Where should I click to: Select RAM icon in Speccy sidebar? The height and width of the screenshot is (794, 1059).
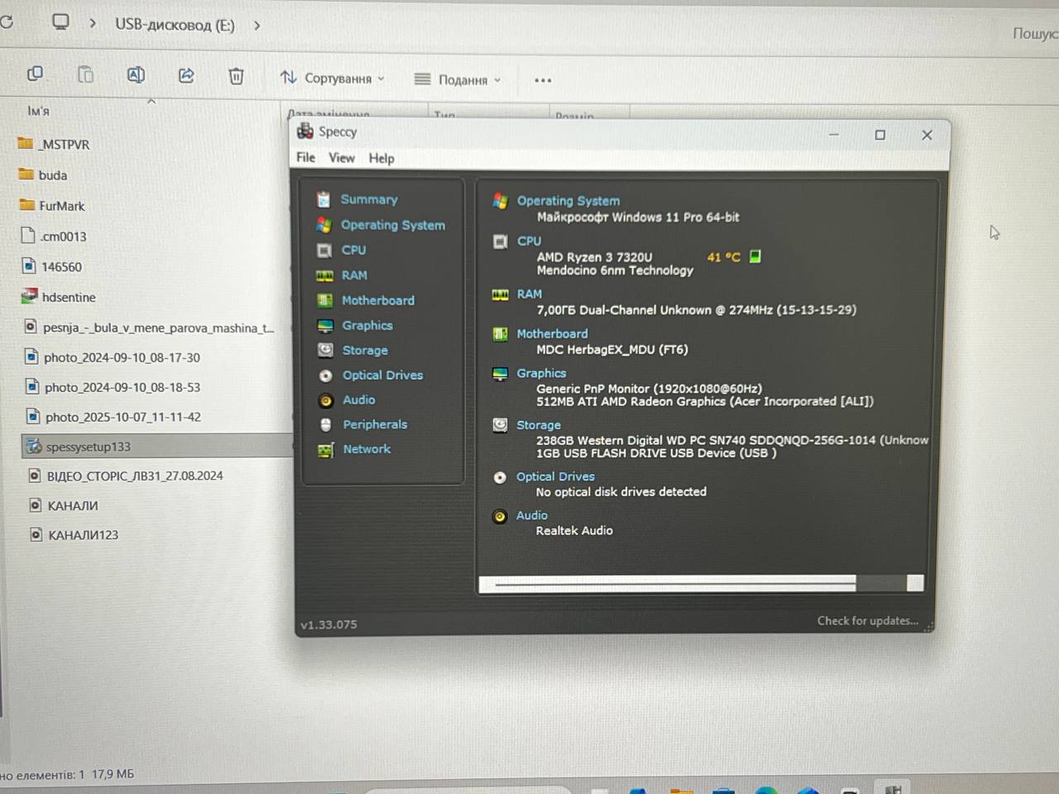[x=324, y=275]
